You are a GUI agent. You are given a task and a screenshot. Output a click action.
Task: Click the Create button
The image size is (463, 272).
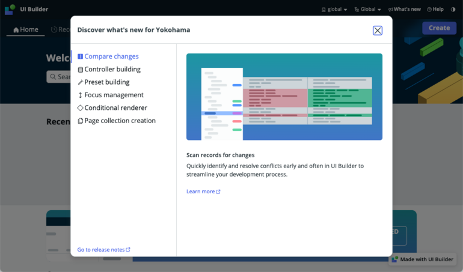pos(439,28)
